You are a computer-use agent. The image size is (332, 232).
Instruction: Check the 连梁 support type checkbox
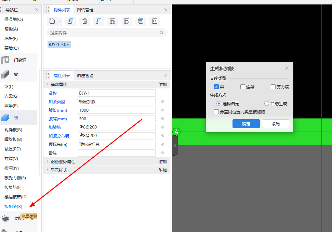243,87
